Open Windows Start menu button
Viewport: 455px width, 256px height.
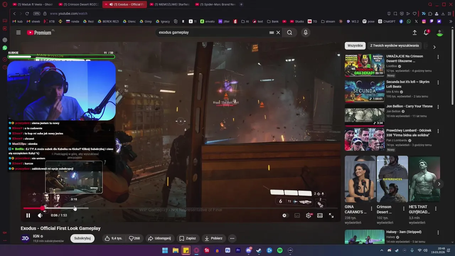pyautogui.click(x=165, y=250)
